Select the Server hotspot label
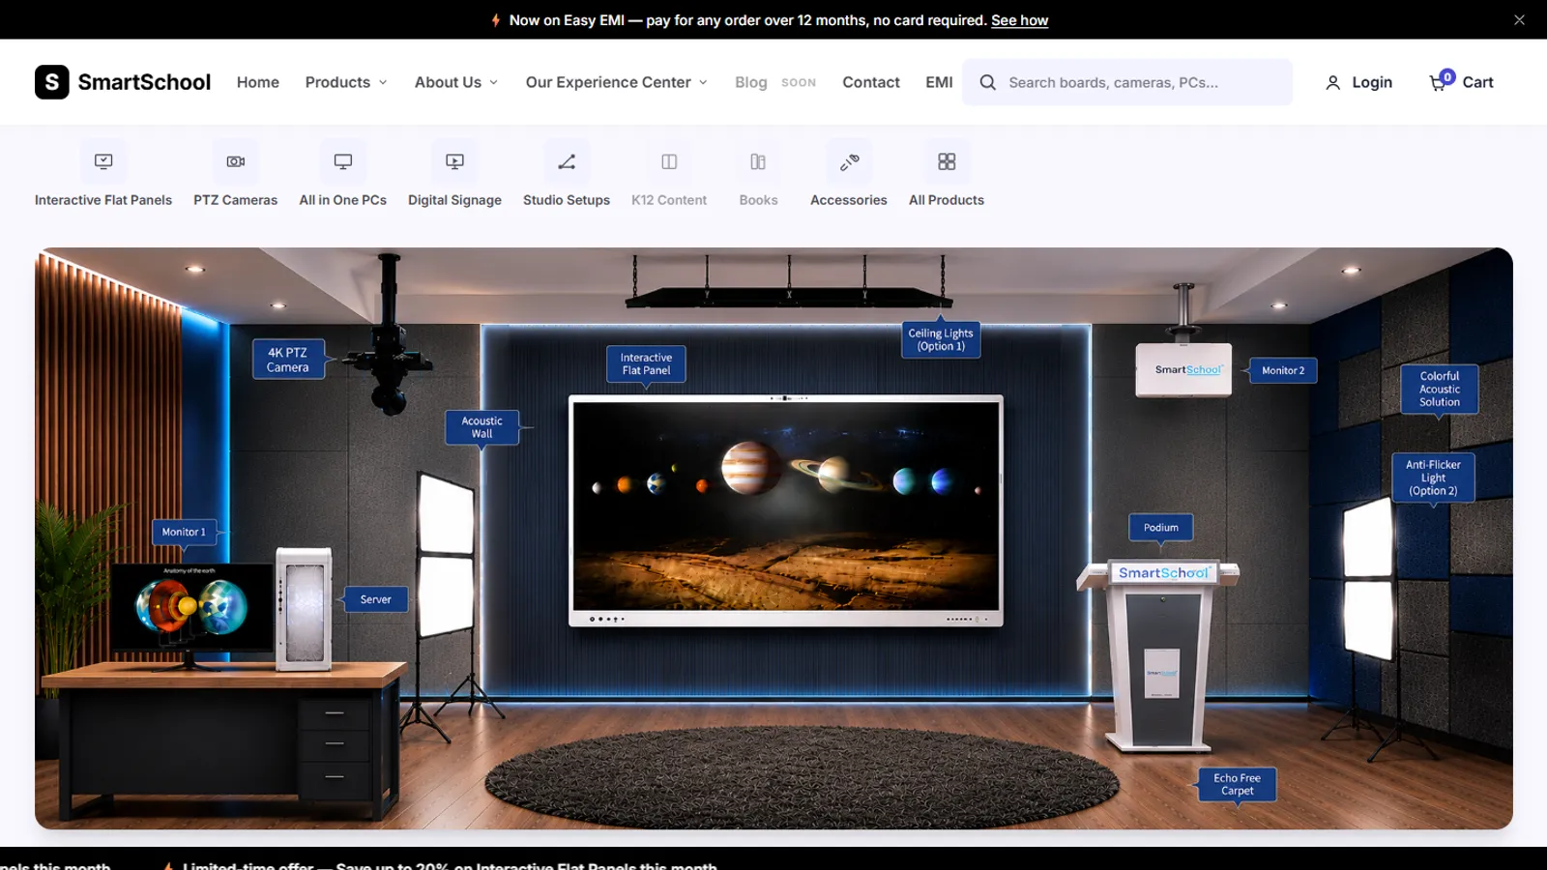Screen dimensions: 1547x870 point(376,599)
